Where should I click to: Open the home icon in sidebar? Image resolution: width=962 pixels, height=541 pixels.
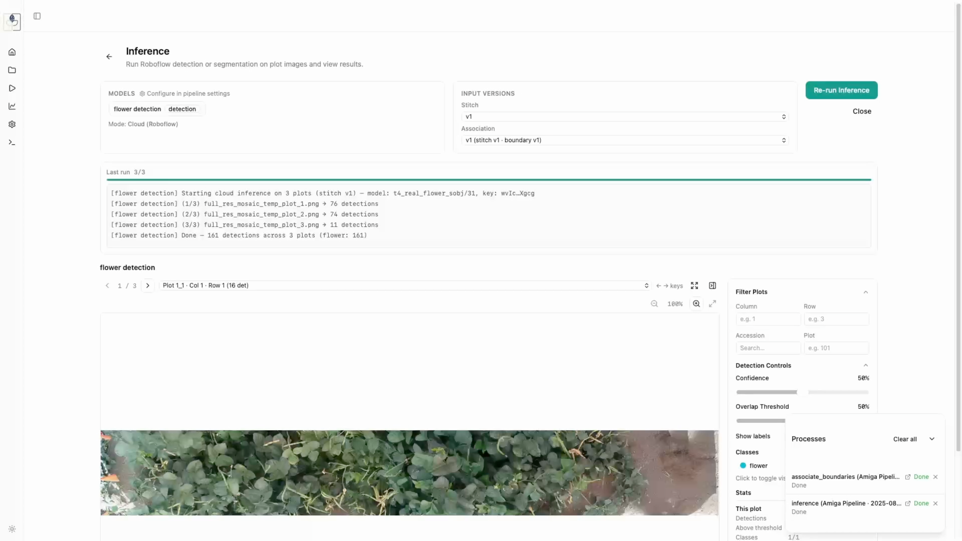coord(12,52)
